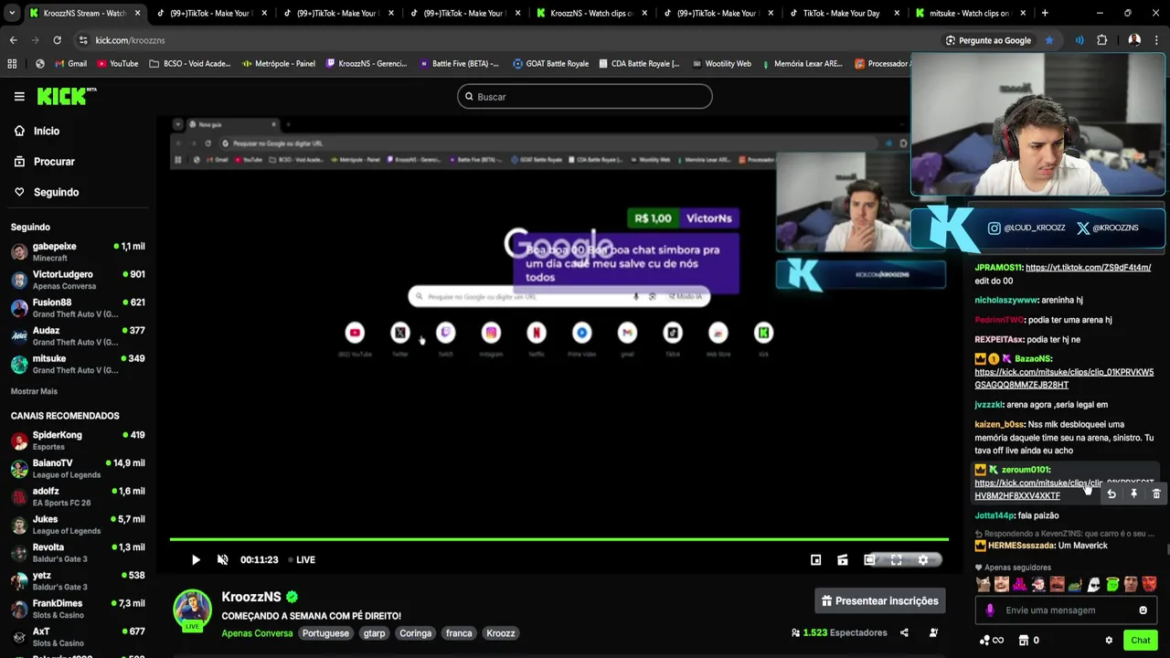Reply to zeroum0101's chat message
Viewport: 1170px width, 658px height.
coord(1111,494)
